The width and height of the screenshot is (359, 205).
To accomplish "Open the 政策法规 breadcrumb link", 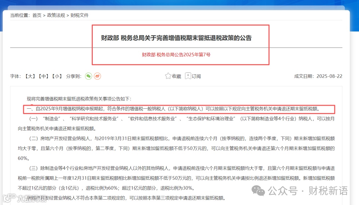I will [56, 15].
